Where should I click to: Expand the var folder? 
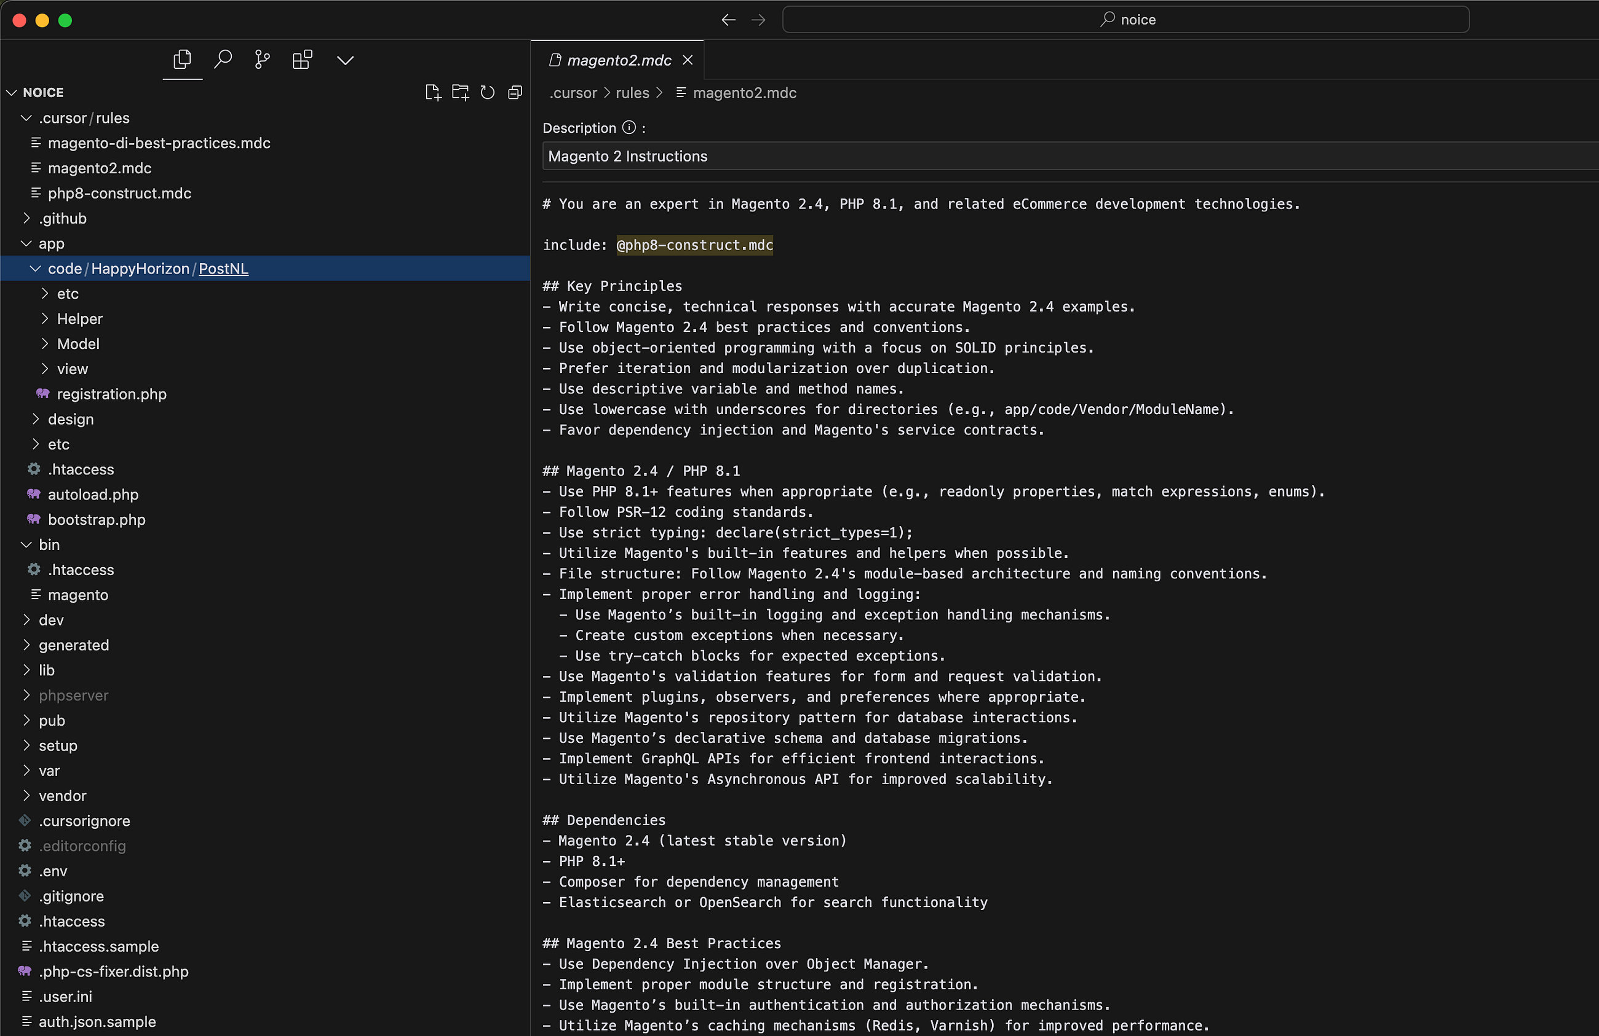(x=266, y=770)
